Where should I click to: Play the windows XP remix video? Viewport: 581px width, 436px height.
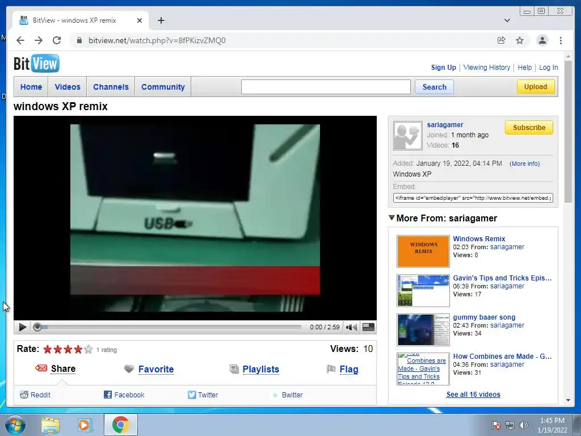pyautogui.click(x=22, y=327)
